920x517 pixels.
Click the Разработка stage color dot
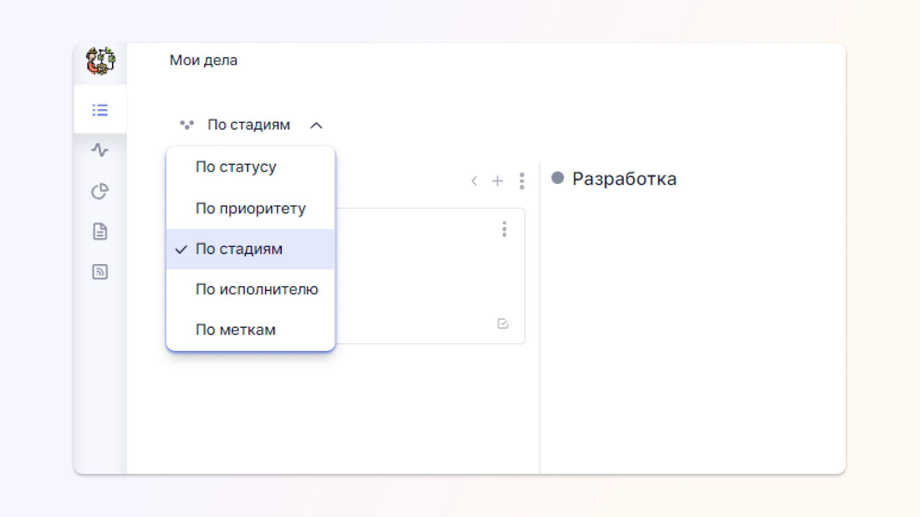pyautogui.click(x=558, y=178)
